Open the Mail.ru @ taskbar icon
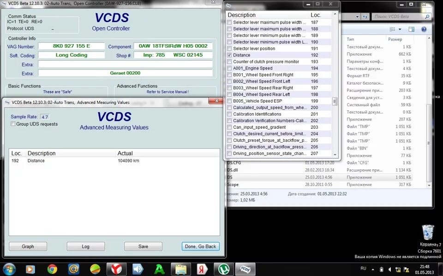443x276 pixels. point(74,269)
